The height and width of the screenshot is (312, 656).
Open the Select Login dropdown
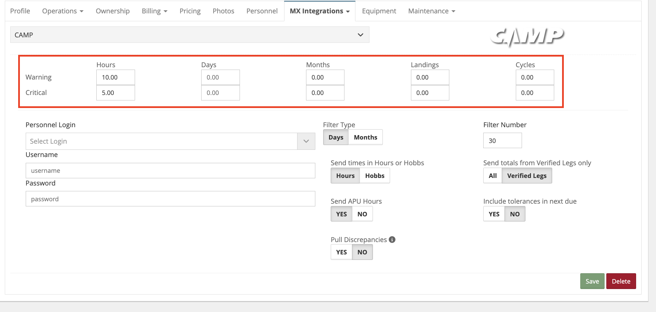coord(170,141)
